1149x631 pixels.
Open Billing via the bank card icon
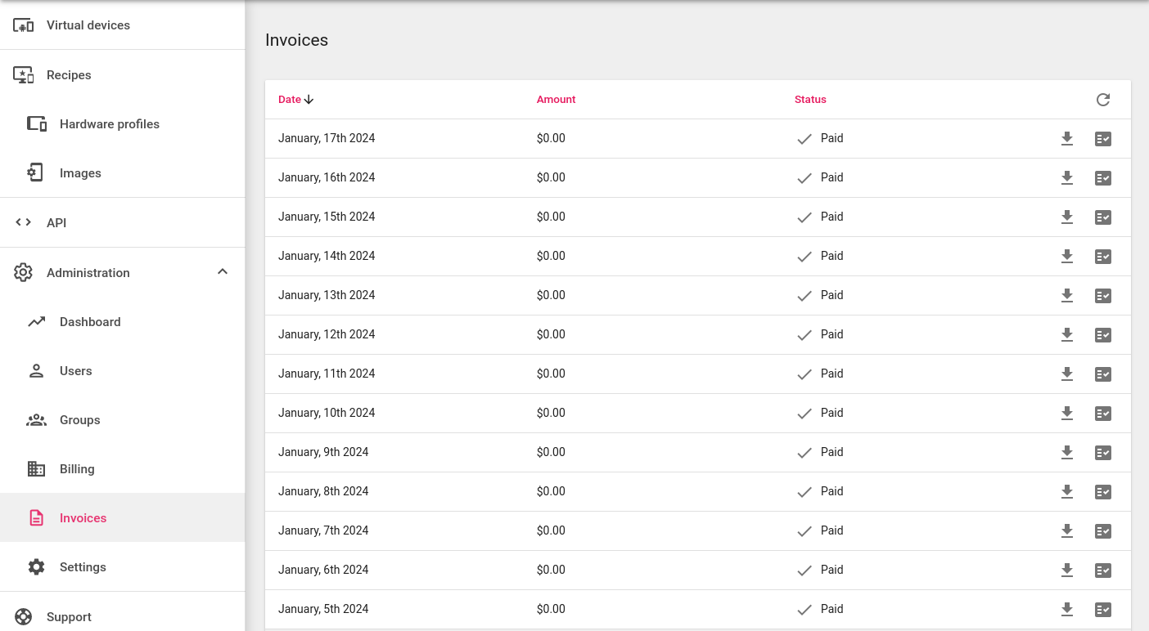pos(36,468)
